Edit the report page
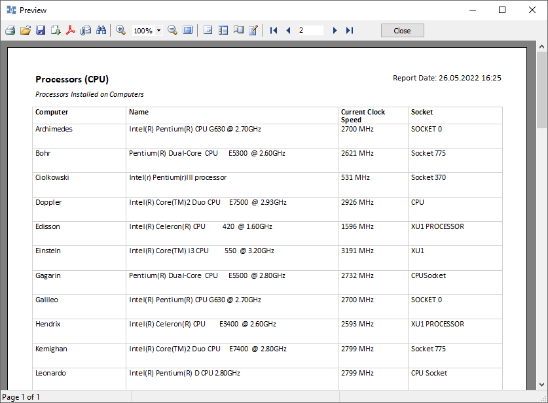Viewport: 548px width, 403px height. click(x=253, y=30)
